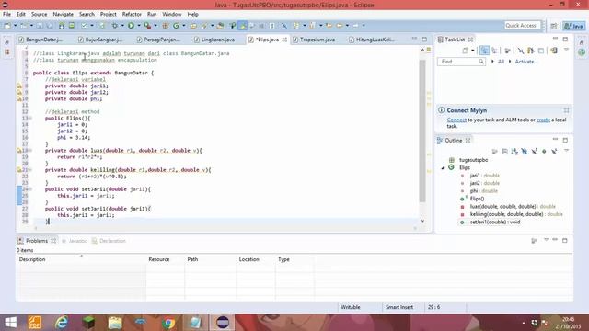Screen dimensions: 589x331
Task: Toggle Scheduled presentation in Task List
Action: 494,51
